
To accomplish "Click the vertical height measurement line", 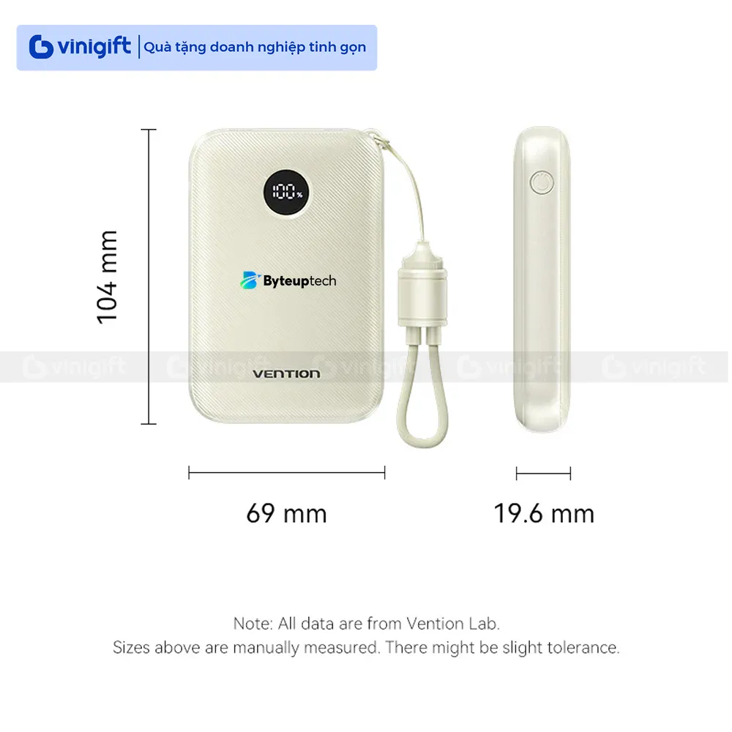I will pos(149,277).
